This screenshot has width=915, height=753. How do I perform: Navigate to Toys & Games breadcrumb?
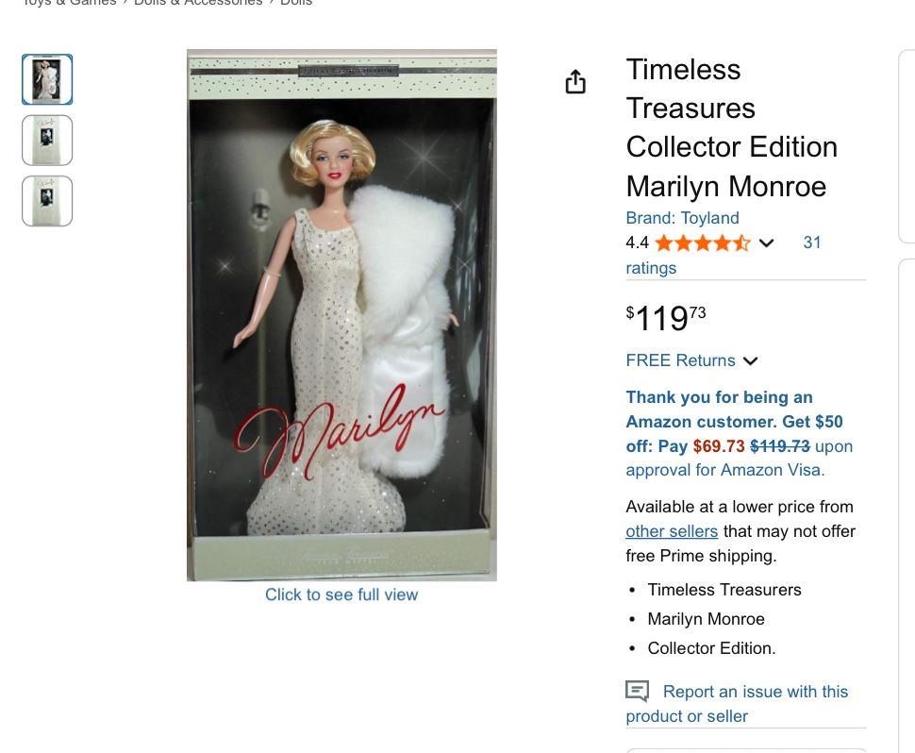pyautogui.click(x=69, y=3)
